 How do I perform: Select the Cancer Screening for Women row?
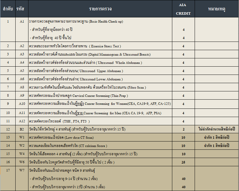coord(100,104)
